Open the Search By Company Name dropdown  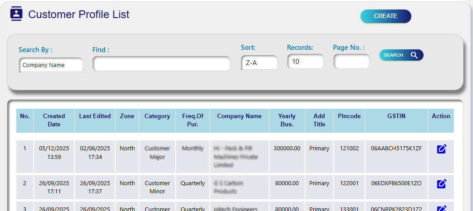[51, 65]
